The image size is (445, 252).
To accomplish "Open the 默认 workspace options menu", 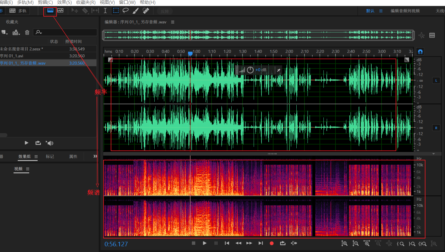I will pos(381,11).
